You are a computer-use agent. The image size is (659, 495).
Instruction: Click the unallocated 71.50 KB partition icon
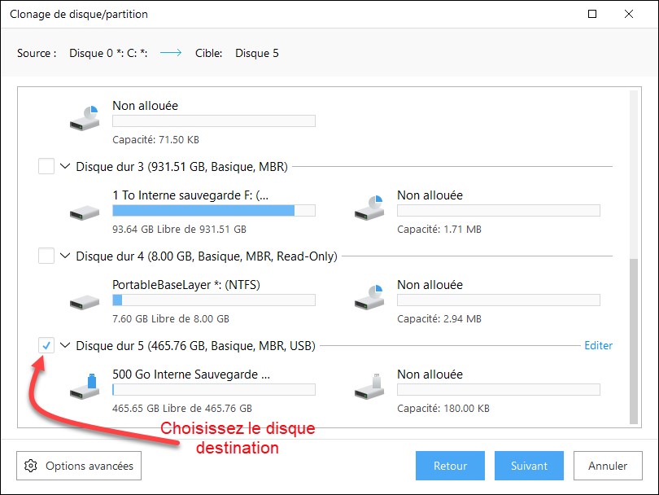[85, 120]
